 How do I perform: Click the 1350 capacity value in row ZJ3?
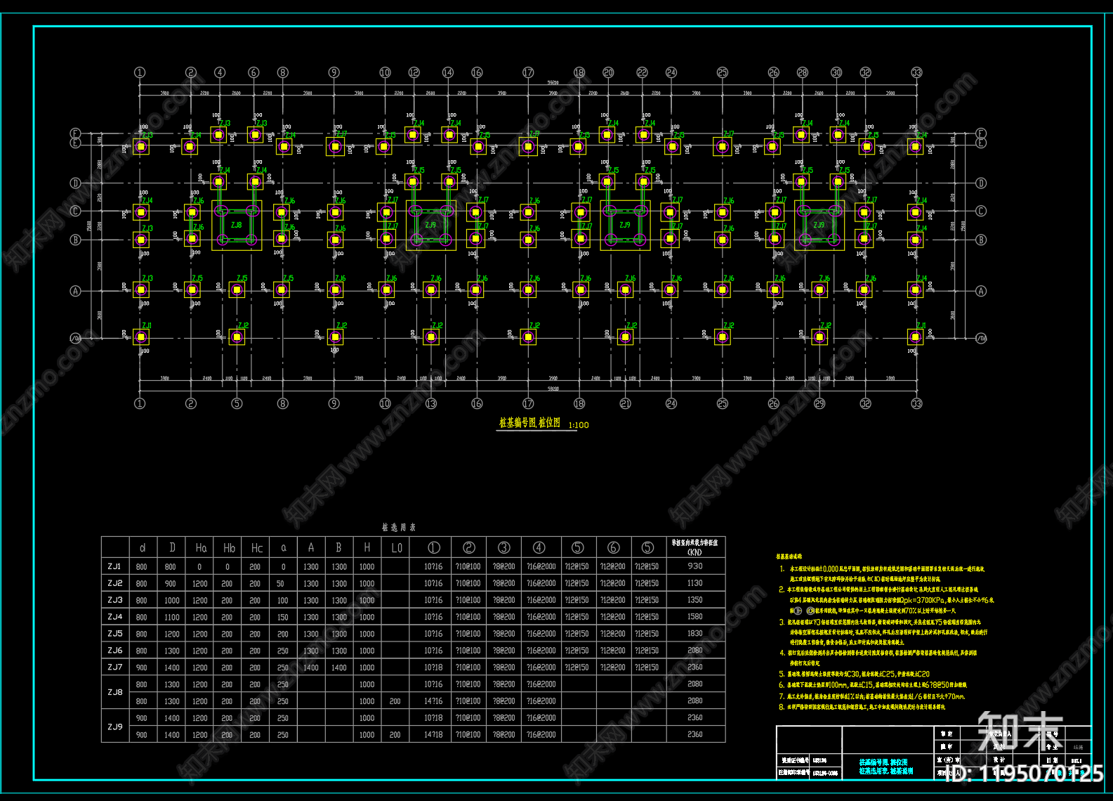tap(695, 600)
